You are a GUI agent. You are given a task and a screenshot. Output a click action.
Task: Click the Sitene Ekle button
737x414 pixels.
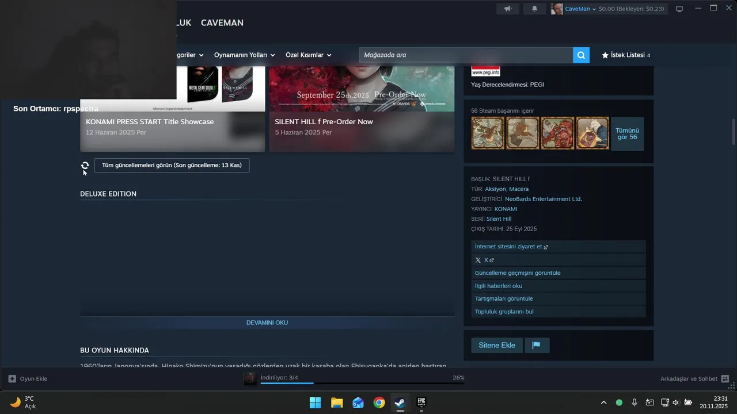pos(497,345)
